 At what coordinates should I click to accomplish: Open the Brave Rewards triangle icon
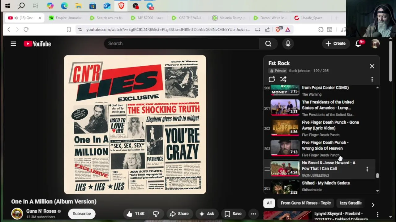pos(288,29)
